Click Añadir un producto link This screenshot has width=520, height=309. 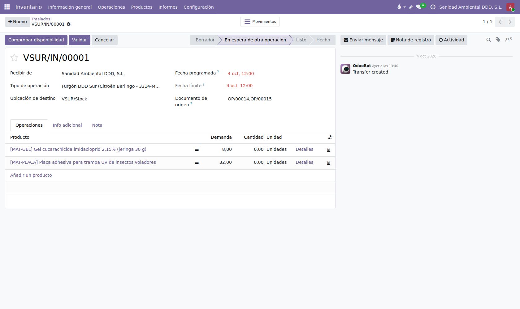(31, 175)
